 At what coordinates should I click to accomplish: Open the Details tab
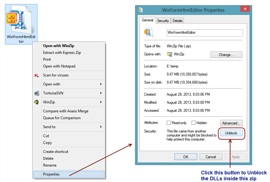pos(177,21)
